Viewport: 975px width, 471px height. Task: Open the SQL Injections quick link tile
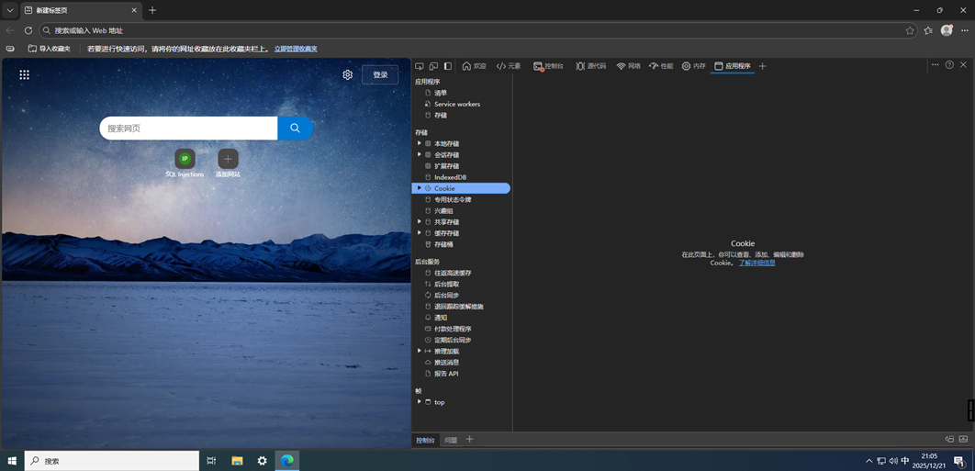click(x=185, y=159)
